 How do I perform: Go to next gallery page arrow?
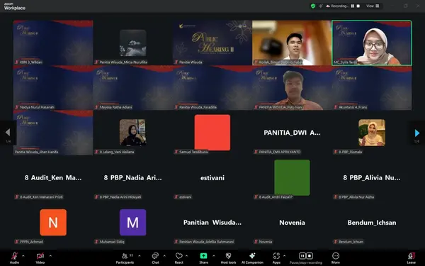point(417,133)
